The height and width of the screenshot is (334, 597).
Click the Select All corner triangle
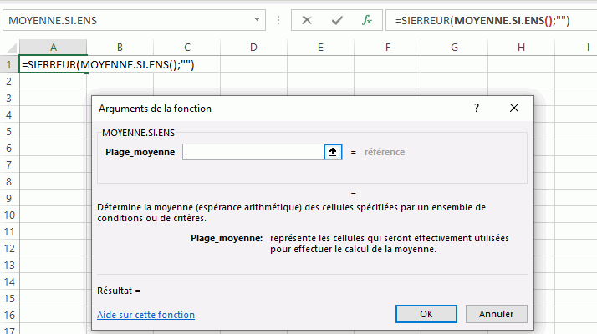click(x=10, y=48)
